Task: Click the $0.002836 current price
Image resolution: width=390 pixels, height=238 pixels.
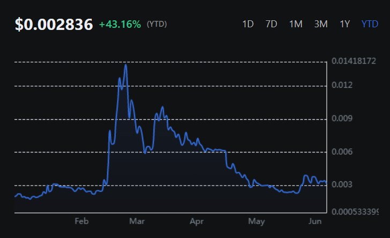Action: tap(54, 25)
